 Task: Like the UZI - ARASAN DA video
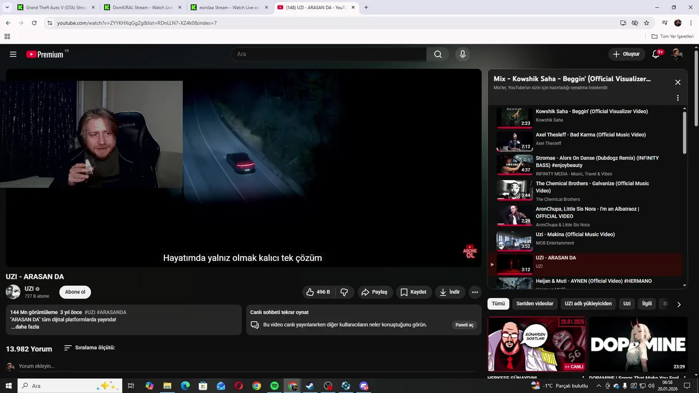(318, 292)
